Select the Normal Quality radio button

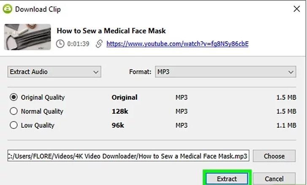pos(14,111)
